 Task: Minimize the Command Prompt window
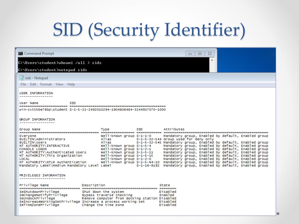click(x=190, y=54)
